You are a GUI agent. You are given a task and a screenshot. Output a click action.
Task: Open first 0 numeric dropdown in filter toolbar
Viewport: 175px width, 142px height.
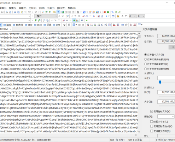click(x=133, y=16)
